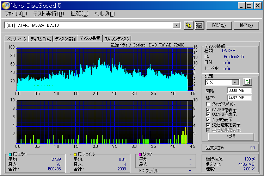Screen dimensions: 264x176
Task: Click the save floppy disk icon
Action: tap(199, 26)
